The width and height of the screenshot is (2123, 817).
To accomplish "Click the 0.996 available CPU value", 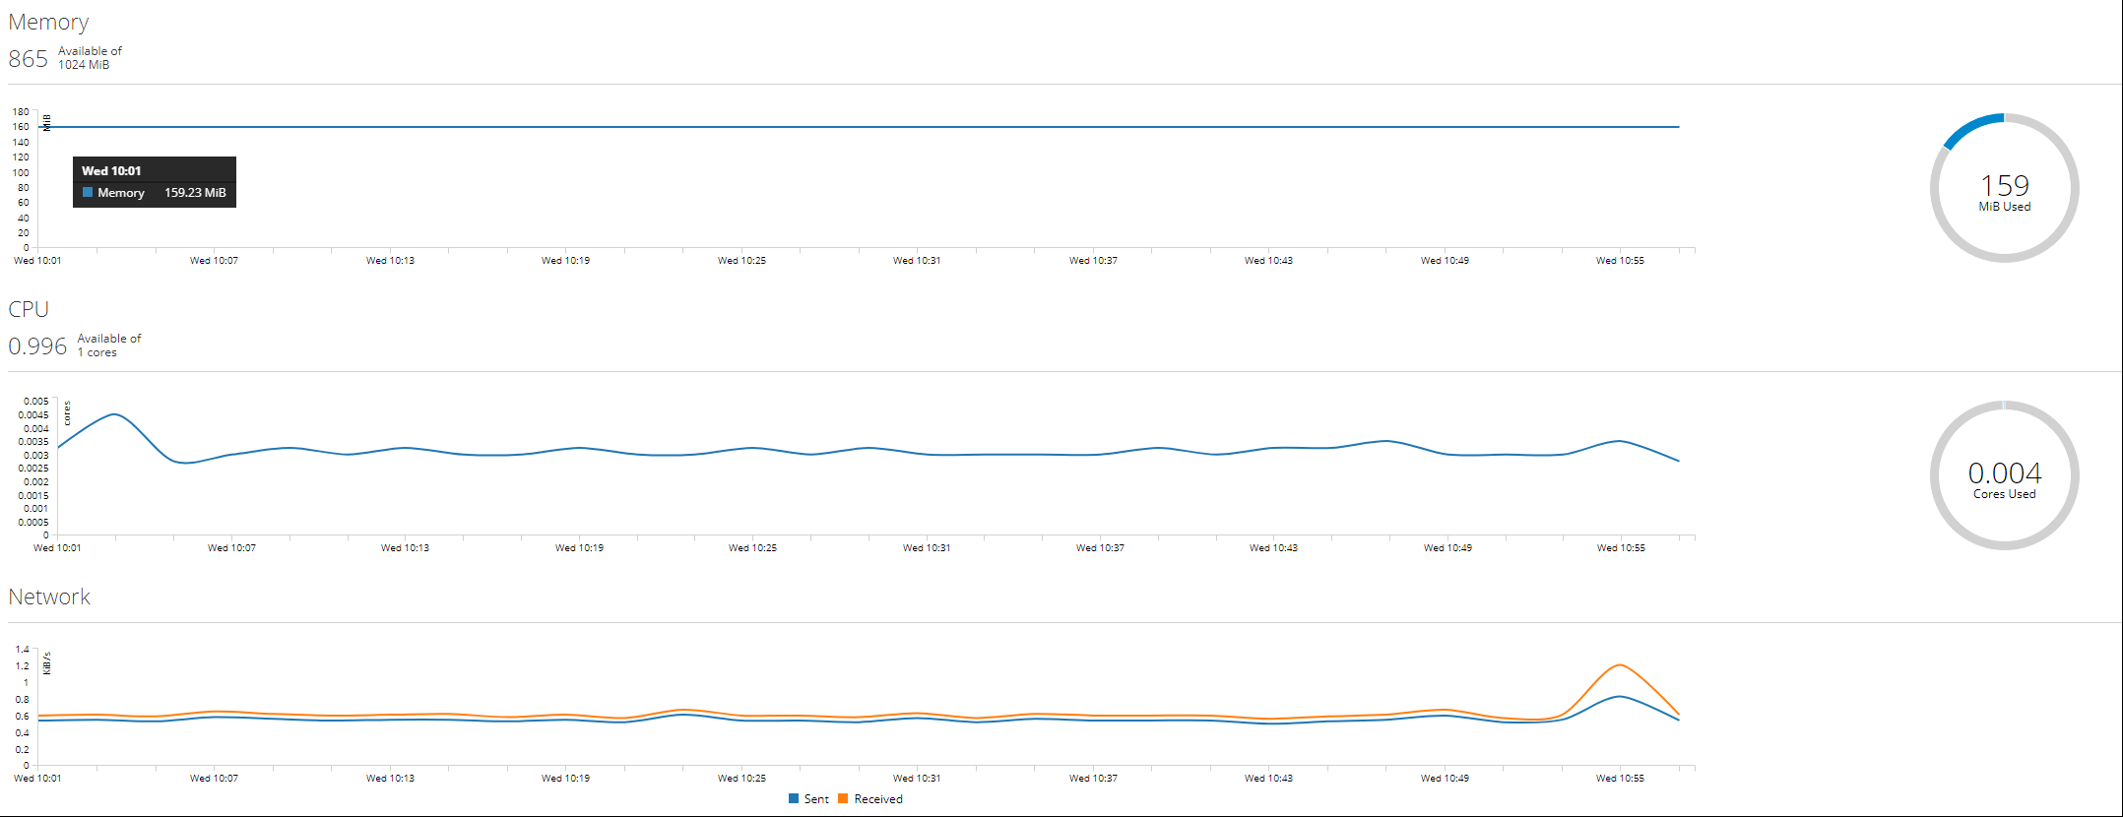I will (x=37, y=346).
